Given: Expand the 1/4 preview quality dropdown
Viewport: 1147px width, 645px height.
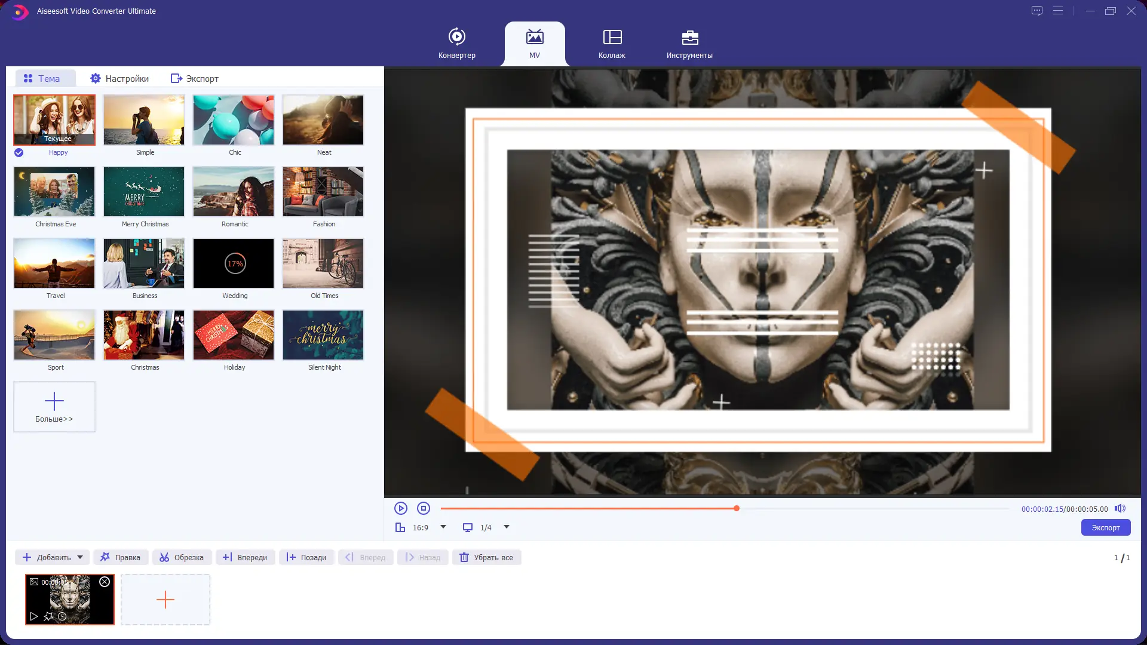Looking at the screenshot, I should point(507,527).
